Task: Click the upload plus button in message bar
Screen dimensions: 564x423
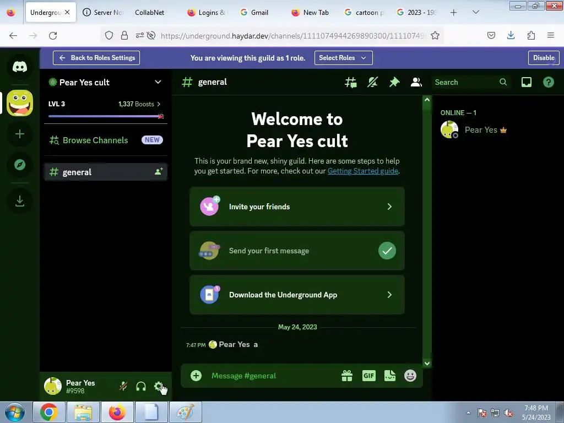Action: (x=196, y=376)
